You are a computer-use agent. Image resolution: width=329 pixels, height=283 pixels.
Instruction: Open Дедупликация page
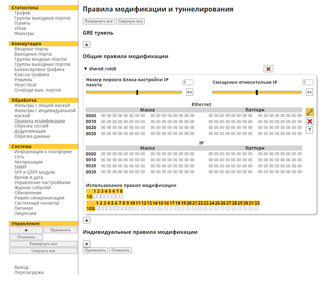point(30,131)
